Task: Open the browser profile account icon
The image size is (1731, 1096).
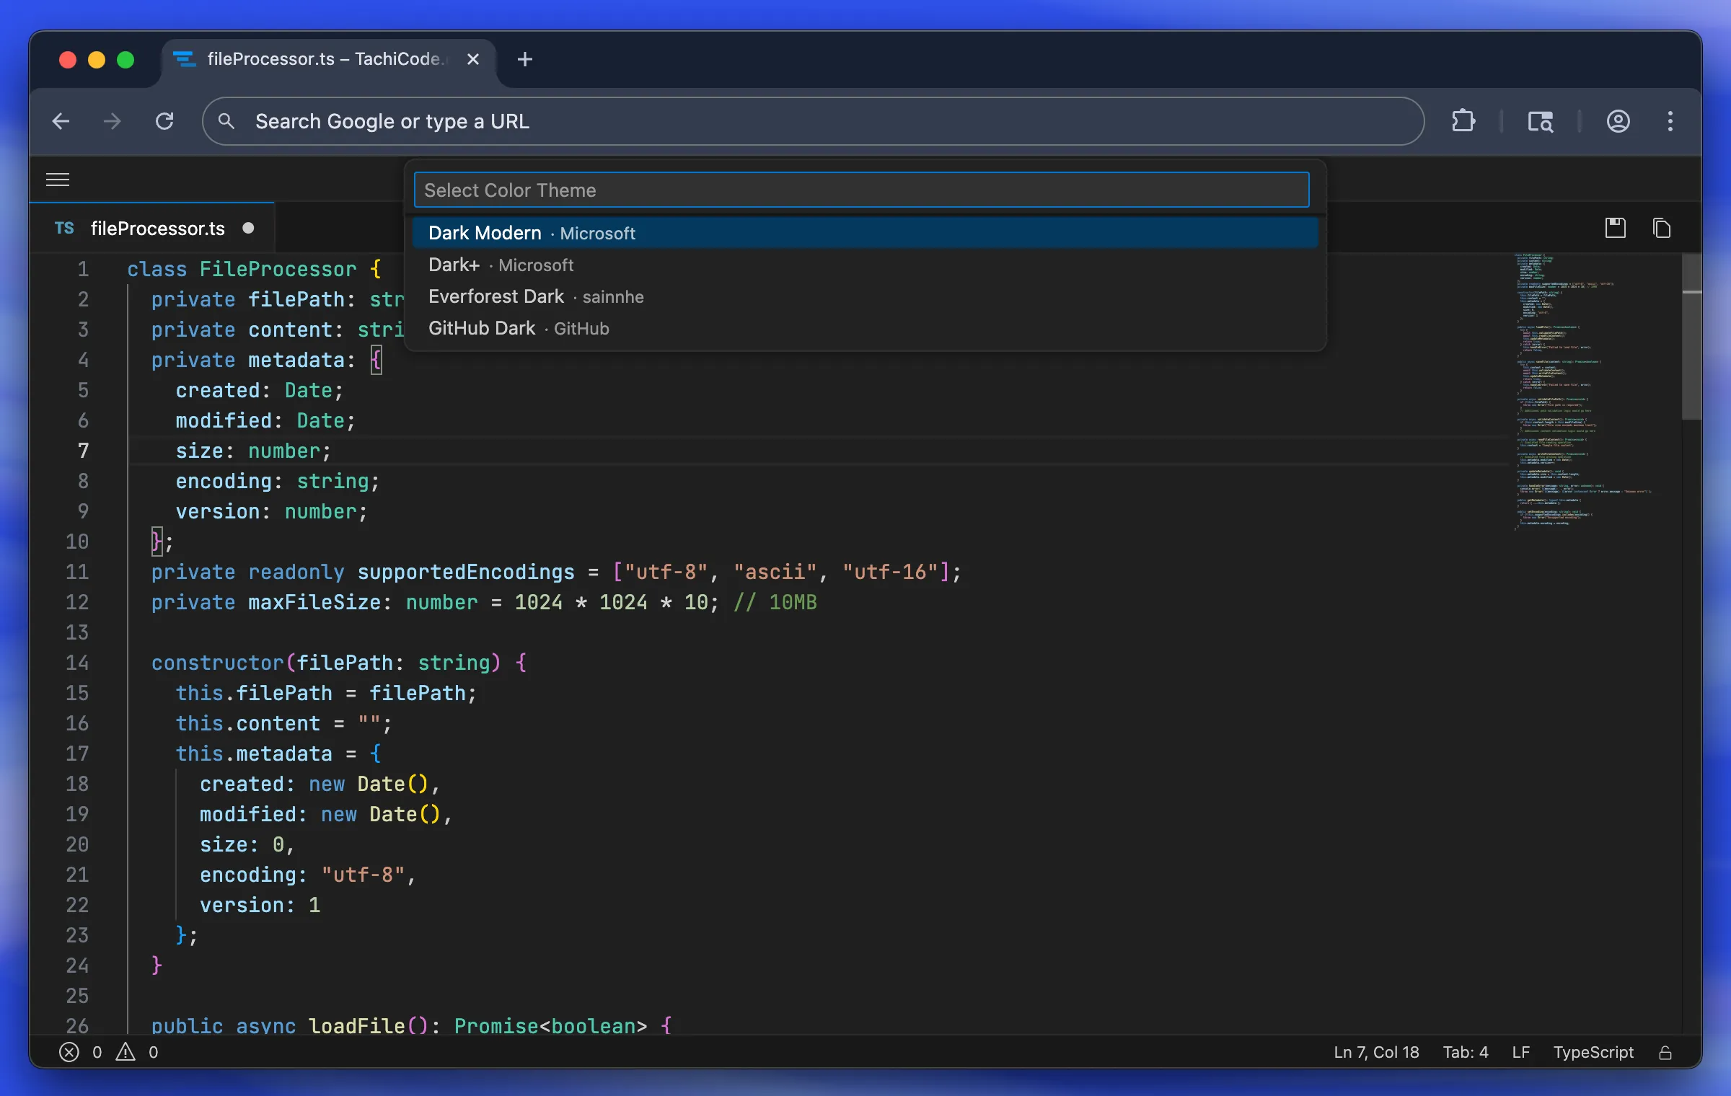Action: tap(1618, 121)
